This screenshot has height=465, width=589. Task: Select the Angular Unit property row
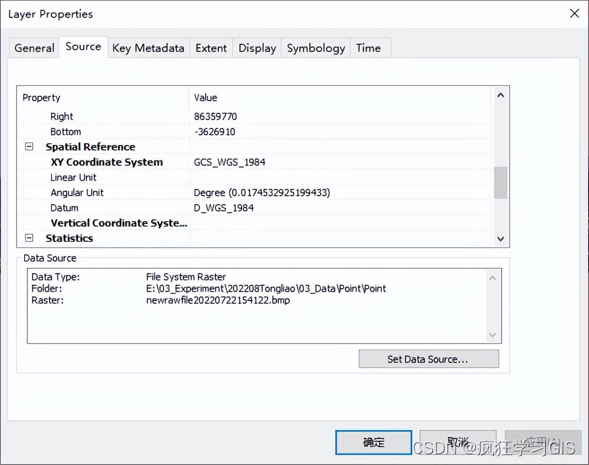(x=255, y=192)
